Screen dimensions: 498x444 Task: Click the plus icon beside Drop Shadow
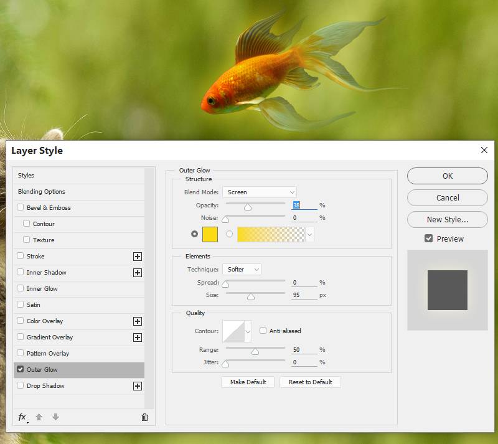click(x=138, y=386)
